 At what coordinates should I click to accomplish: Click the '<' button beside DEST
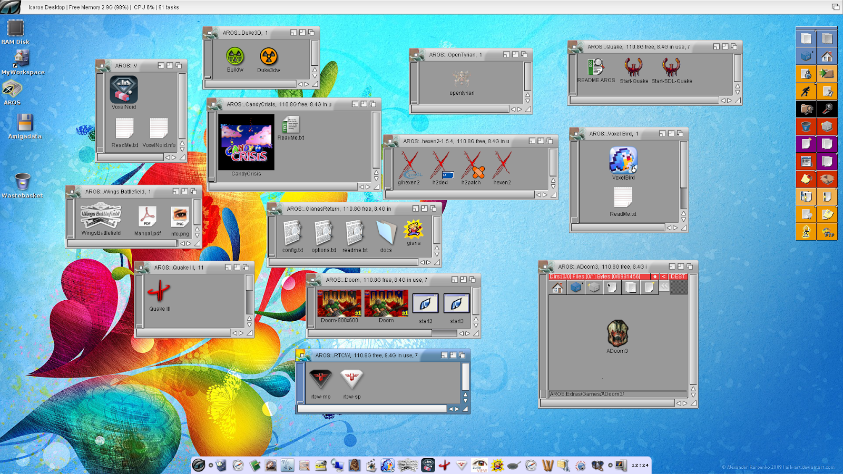pos(663,276)
